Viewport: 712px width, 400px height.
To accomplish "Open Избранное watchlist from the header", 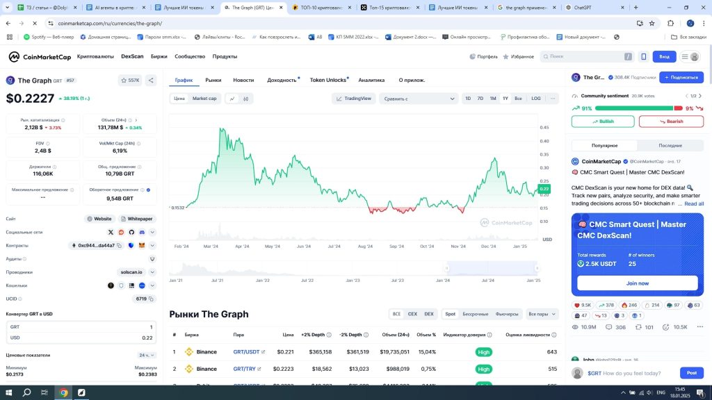I will point(518,57).
